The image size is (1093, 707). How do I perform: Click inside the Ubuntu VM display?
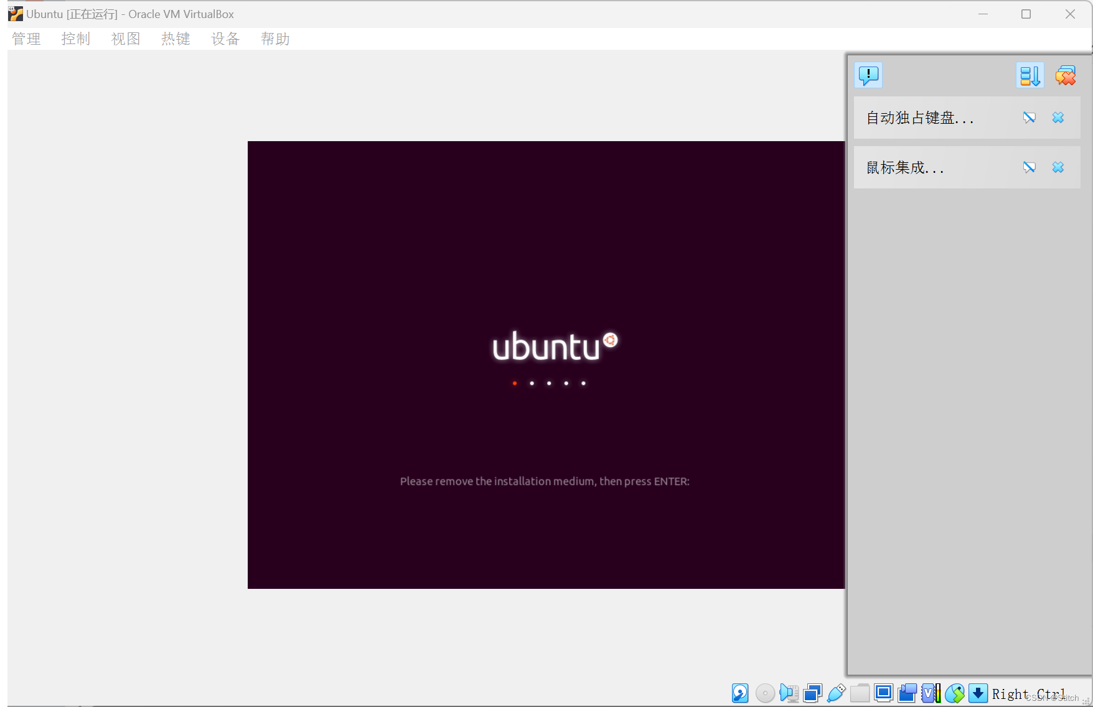(546, 365)
